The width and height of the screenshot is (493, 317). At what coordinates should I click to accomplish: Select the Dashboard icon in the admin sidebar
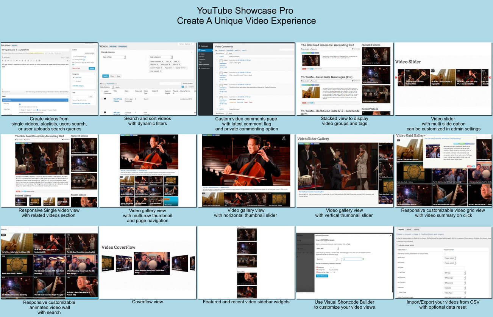(200, 46)
